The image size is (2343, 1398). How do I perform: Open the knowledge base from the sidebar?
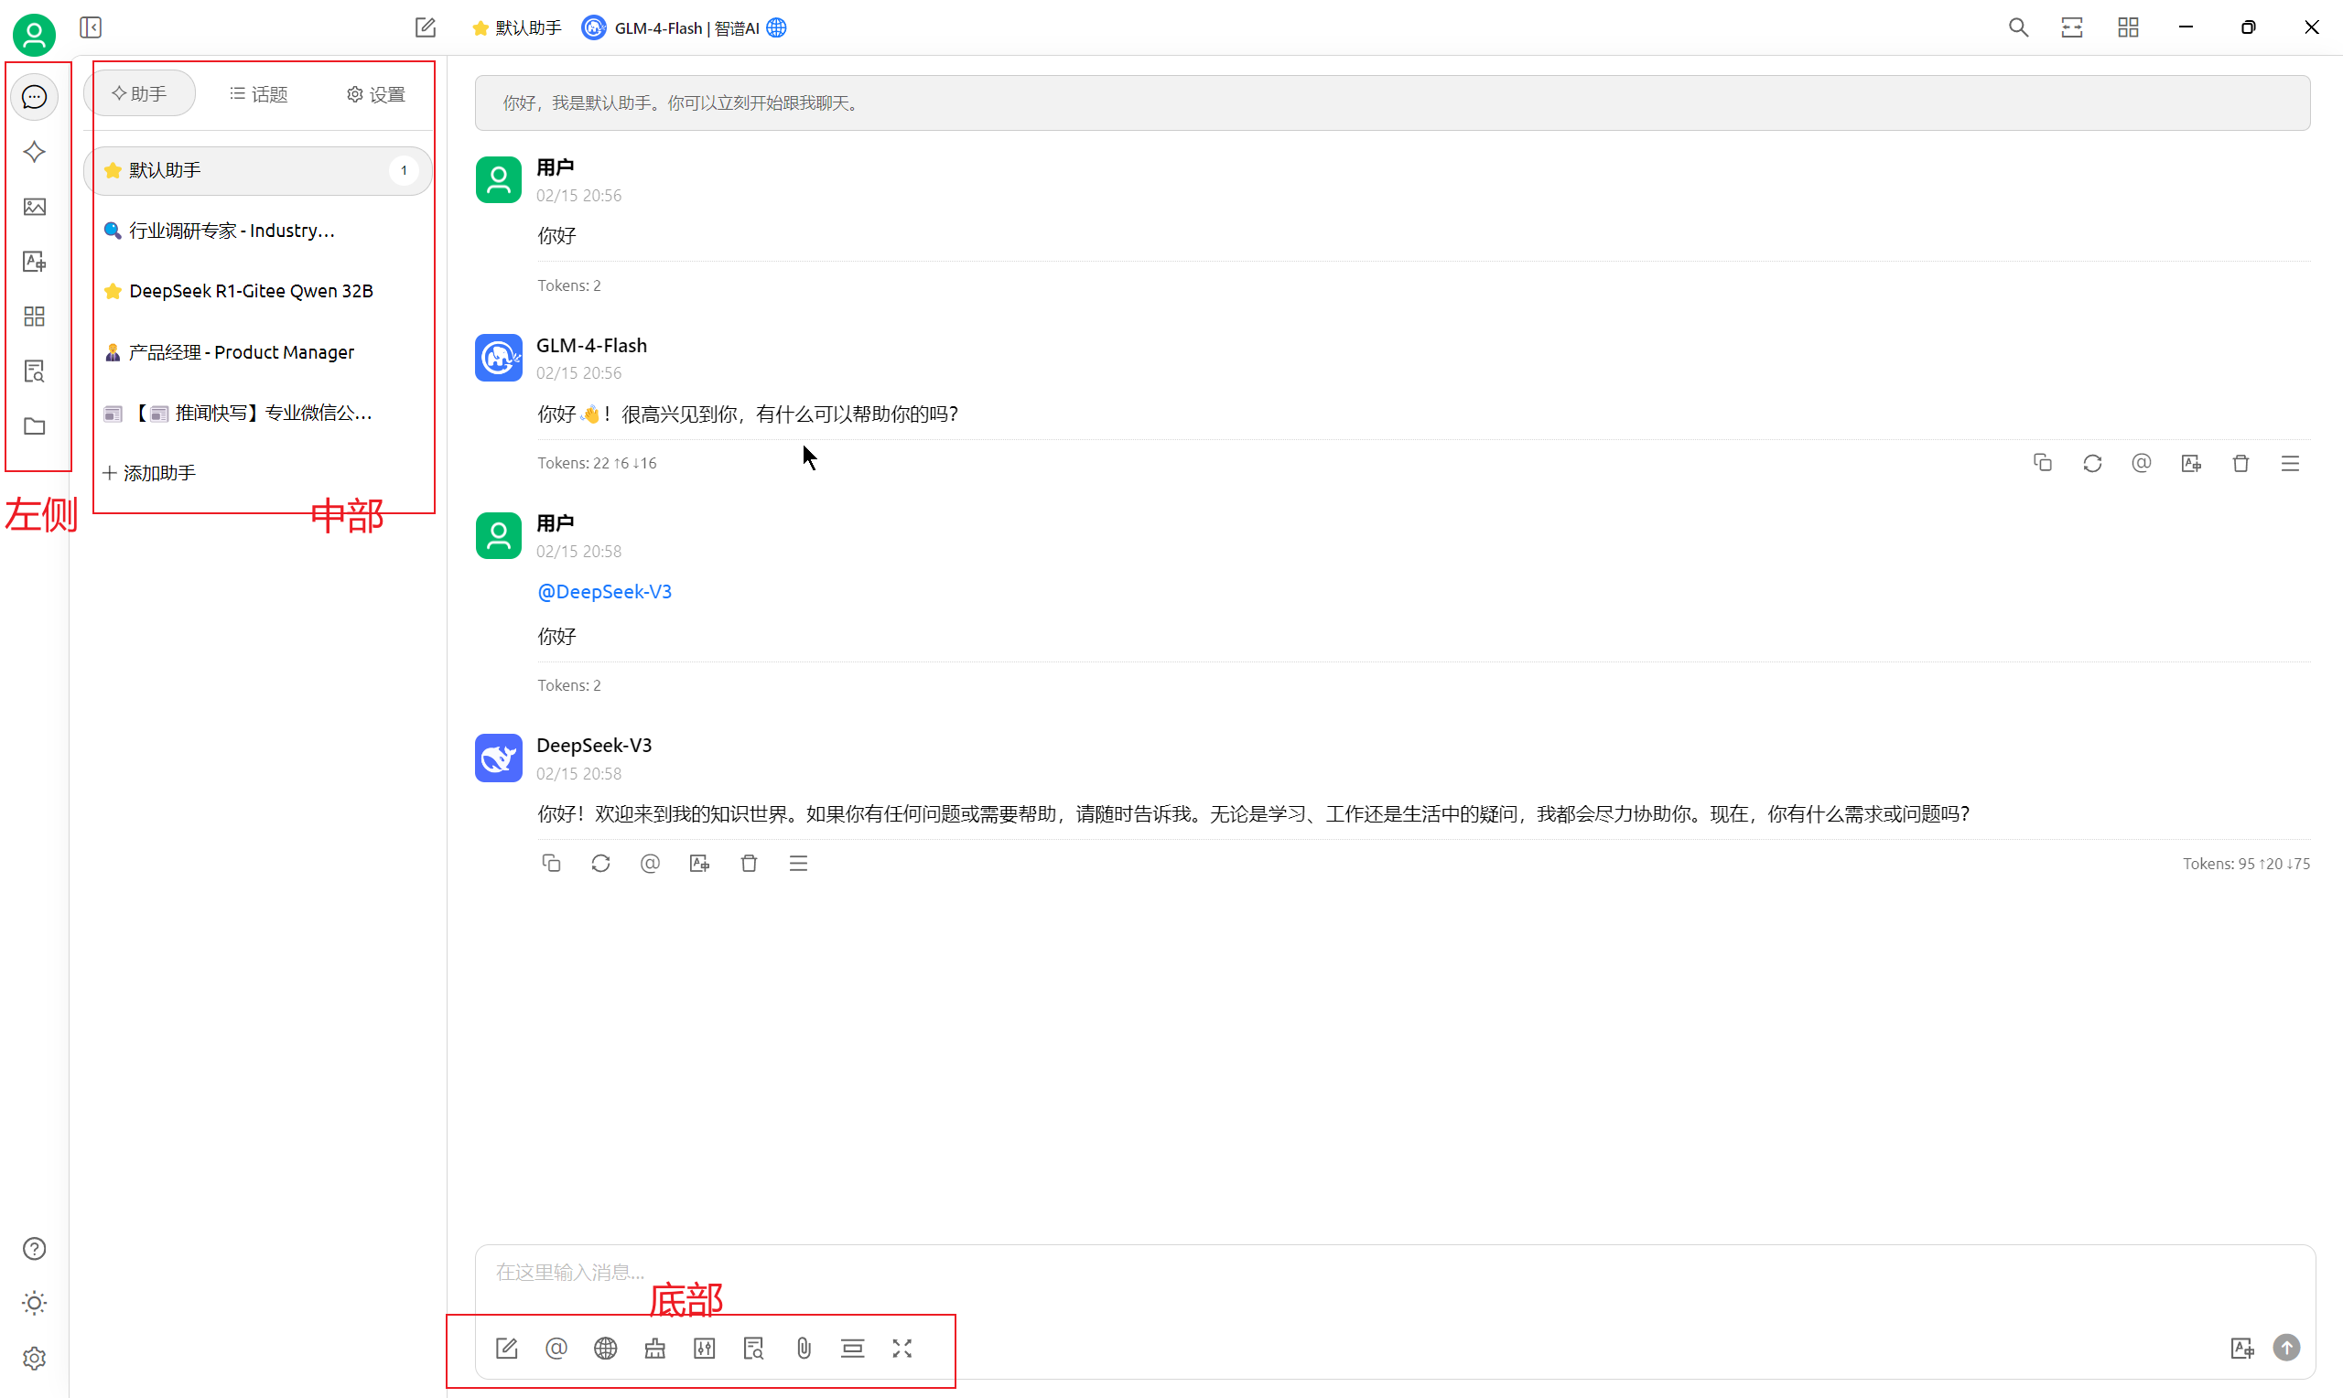[34, 371]
